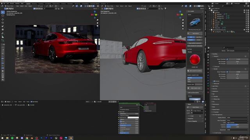The image size is (250, 140).
Task: Click the perspective/orthographic grid icon in right viewport
Action: pos(183,29)
